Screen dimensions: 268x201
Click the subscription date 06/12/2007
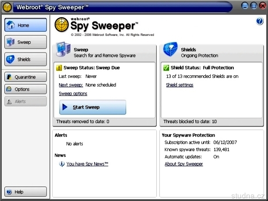tap(225, 142)
